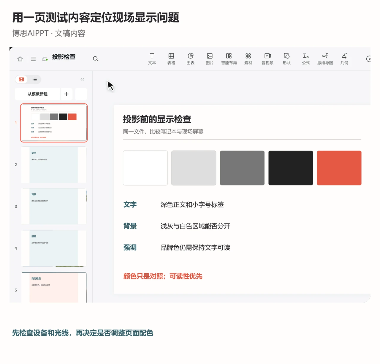The height and width of the screenshot is (364, 380).
Task: Select the white color block on the slide
Action: point(145,168)
